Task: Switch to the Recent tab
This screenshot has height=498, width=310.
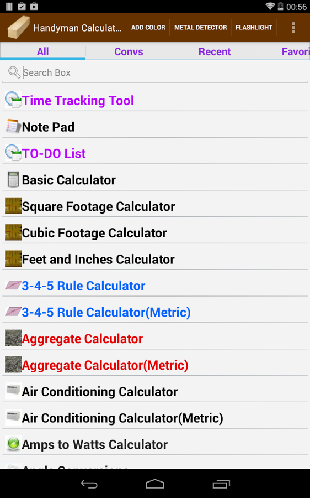Action: [215, 51]
